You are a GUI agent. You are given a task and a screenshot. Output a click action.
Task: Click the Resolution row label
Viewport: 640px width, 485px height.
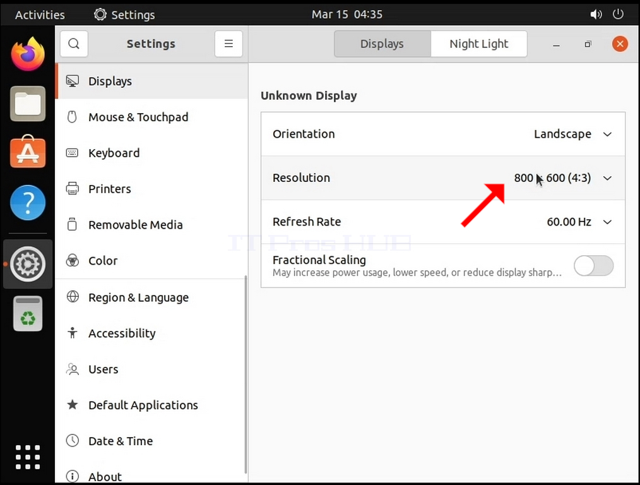pos(301,178)
